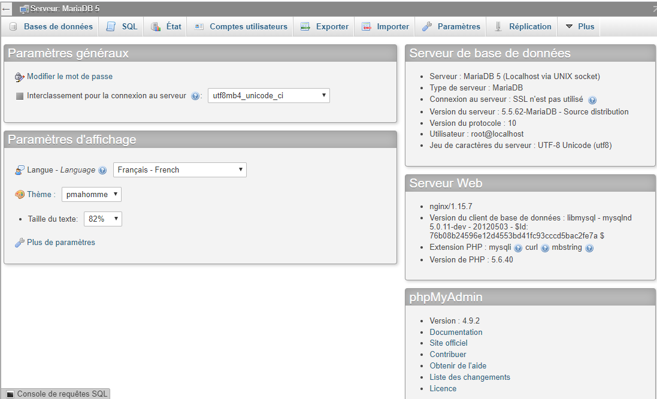This screenshot has height=399, width=657.
Task: Switch to the État tab
Action: (x=166, y=26)
